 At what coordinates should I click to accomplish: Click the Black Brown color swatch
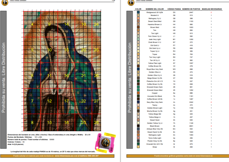click(138, 126)
